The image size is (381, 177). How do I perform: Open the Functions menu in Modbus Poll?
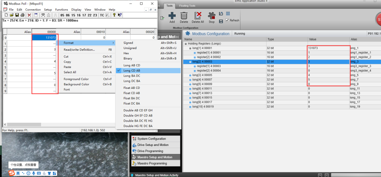pyautogui.click(x=61, y=10)
